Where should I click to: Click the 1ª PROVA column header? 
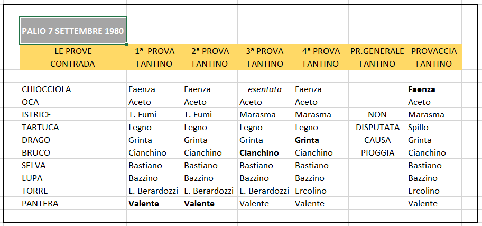click(155, 51)
